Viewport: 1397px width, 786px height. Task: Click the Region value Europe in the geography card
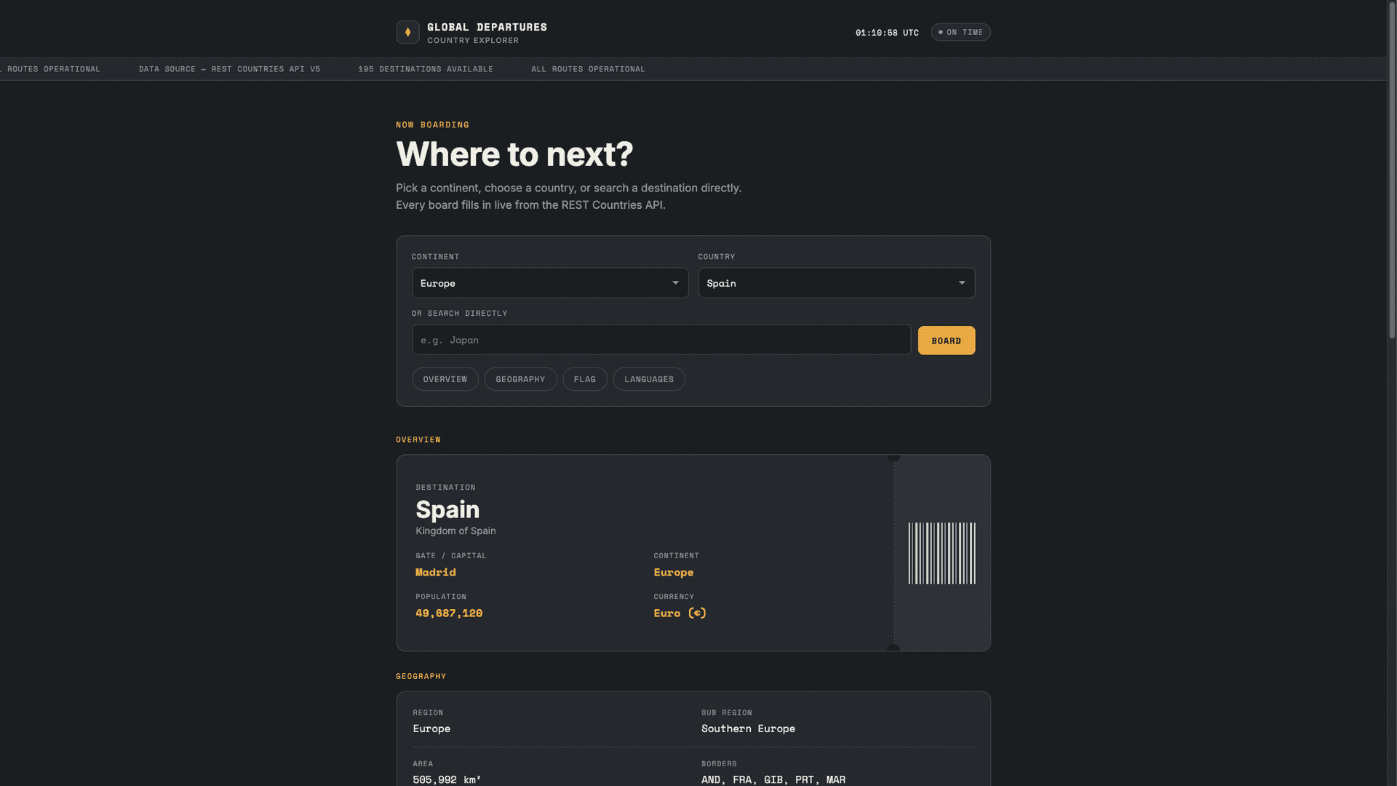click(x=431, y=729)
